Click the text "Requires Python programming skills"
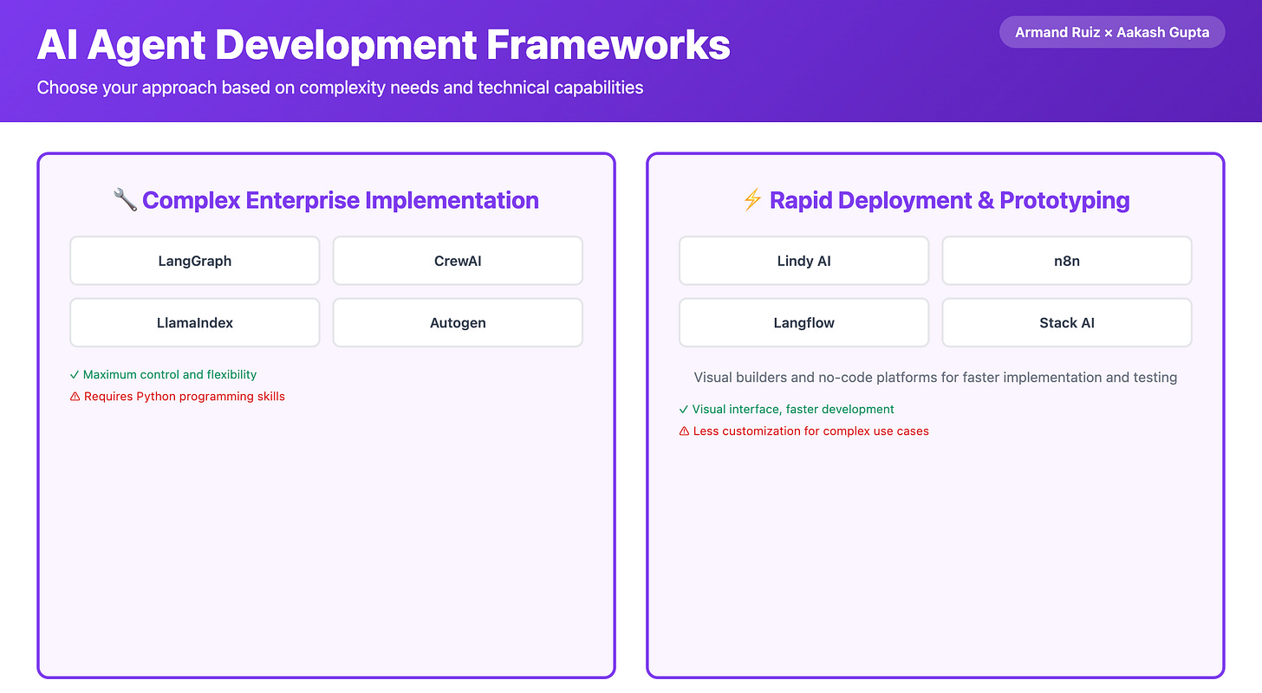This screenshot has width=1262, height=693. (x=184, y=397)
